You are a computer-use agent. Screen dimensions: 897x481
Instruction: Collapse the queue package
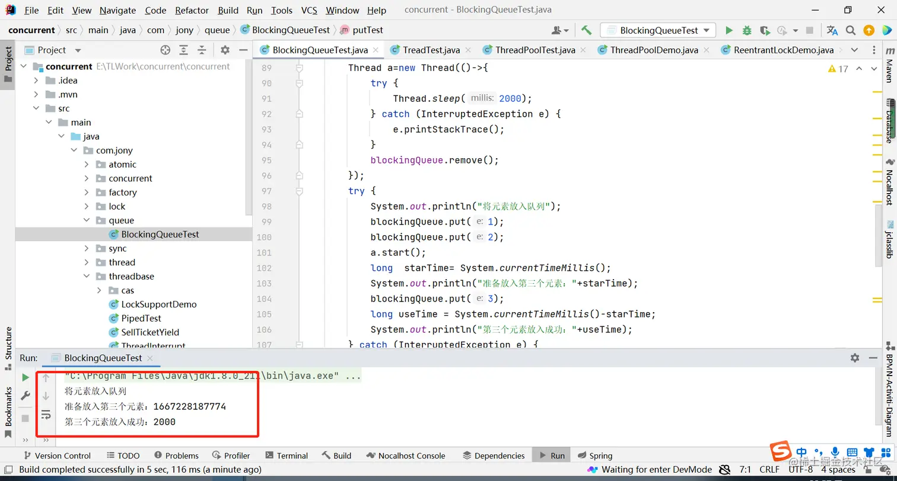tap(87, 220)
